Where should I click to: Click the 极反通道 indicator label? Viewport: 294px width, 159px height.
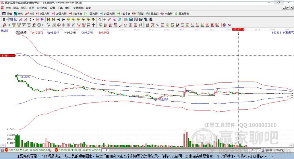(21, 33)
